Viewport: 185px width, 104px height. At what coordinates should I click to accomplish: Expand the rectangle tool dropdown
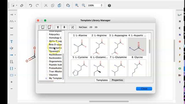(15, 75)
